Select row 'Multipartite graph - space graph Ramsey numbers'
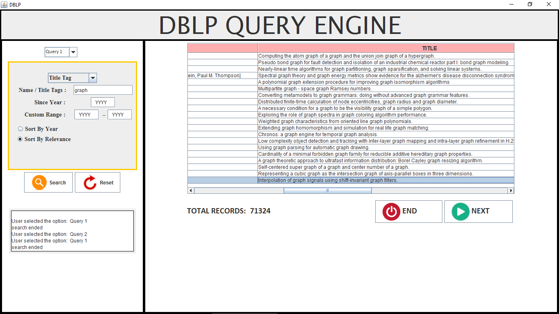 tap(351, 89)
